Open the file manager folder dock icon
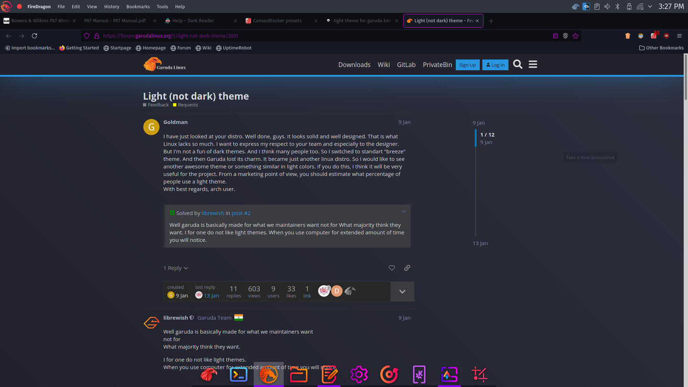This screenshot has height=387, width=688. point(299,375)
